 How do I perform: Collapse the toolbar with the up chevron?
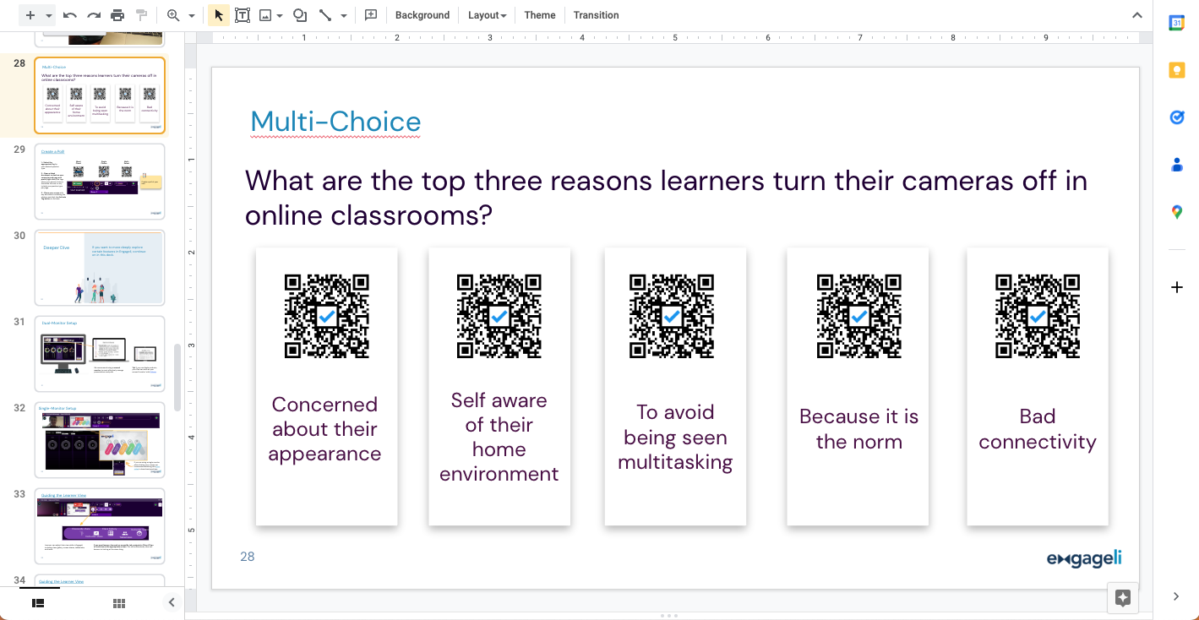coord(1136,15)
